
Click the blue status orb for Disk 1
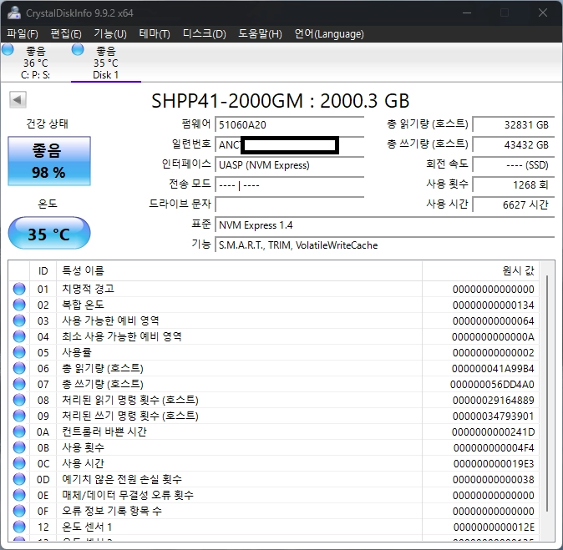78,49
